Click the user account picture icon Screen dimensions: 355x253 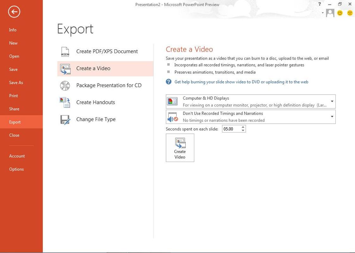pos(330,13)
